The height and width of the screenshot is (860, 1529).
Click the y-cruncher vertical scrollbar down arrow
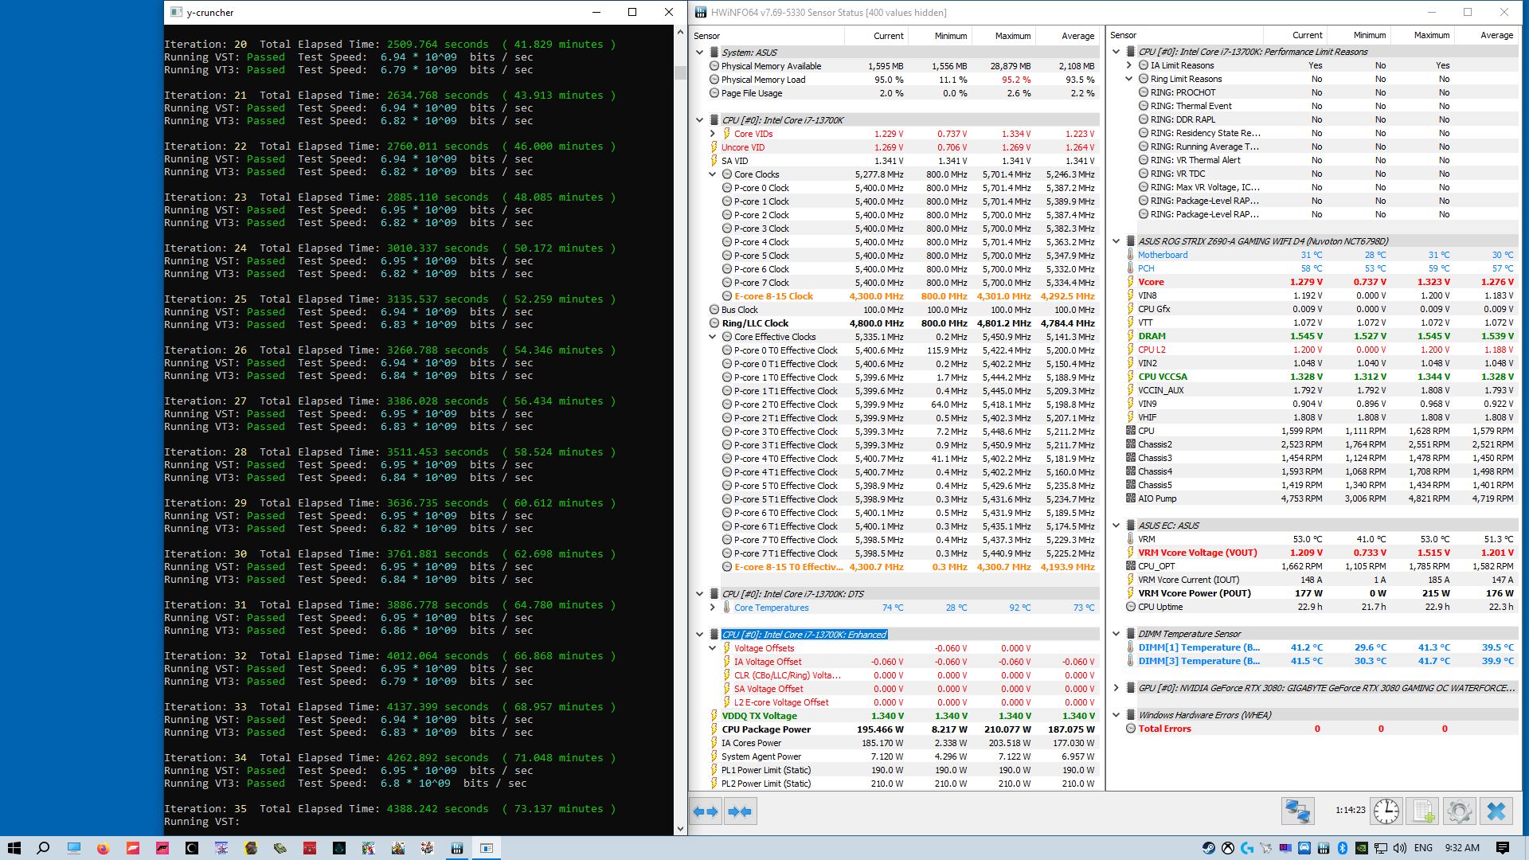[x=680, y=828]
